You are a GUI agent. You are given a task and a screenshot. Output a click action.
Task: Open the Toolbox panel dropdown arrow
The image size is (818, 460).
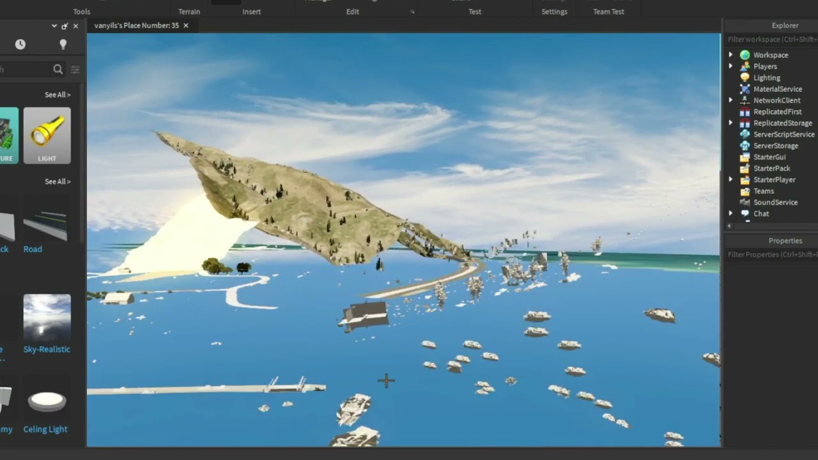pos(54,26)
